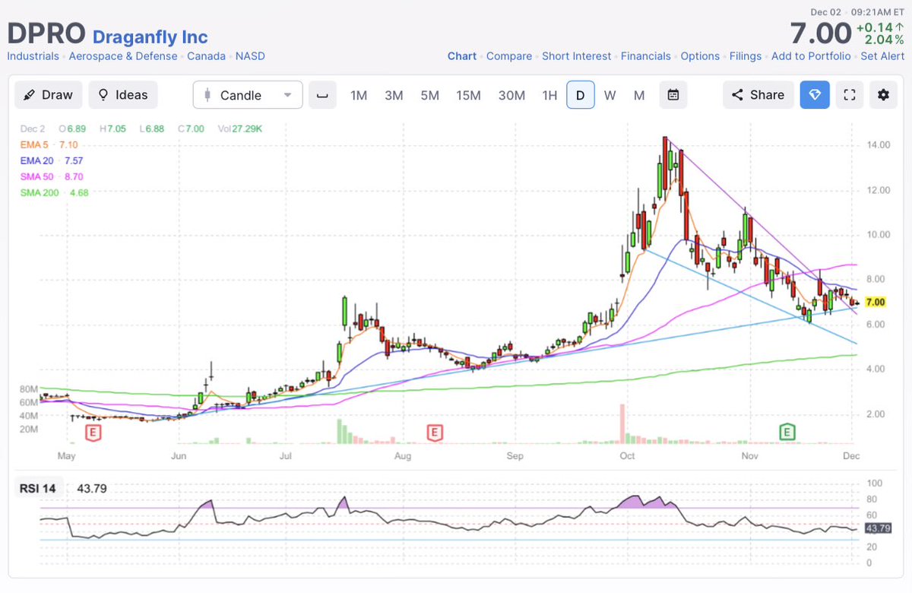Open the Financials menu item
This screenshot has width=912, height=593.
(646, 56)
